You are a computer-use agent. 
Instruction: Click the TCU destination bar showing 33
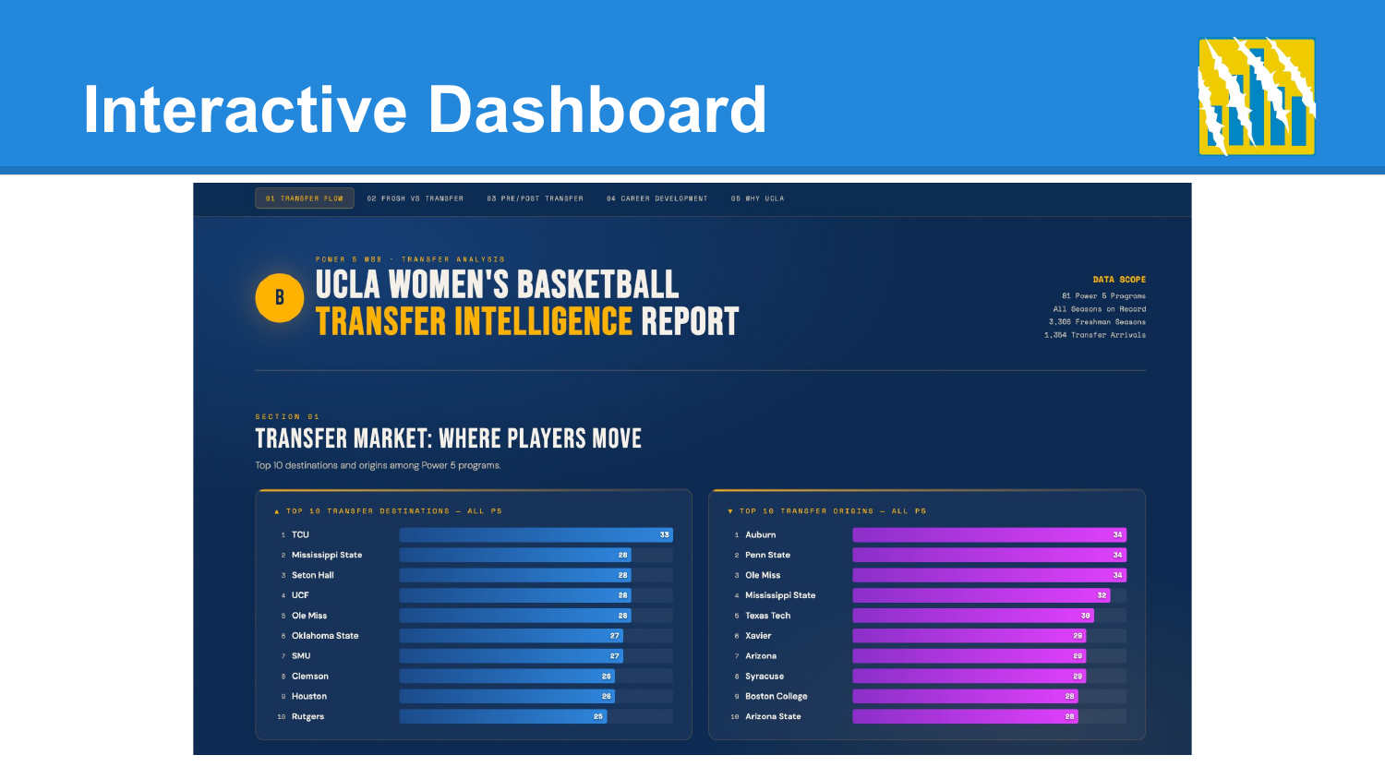536,534
